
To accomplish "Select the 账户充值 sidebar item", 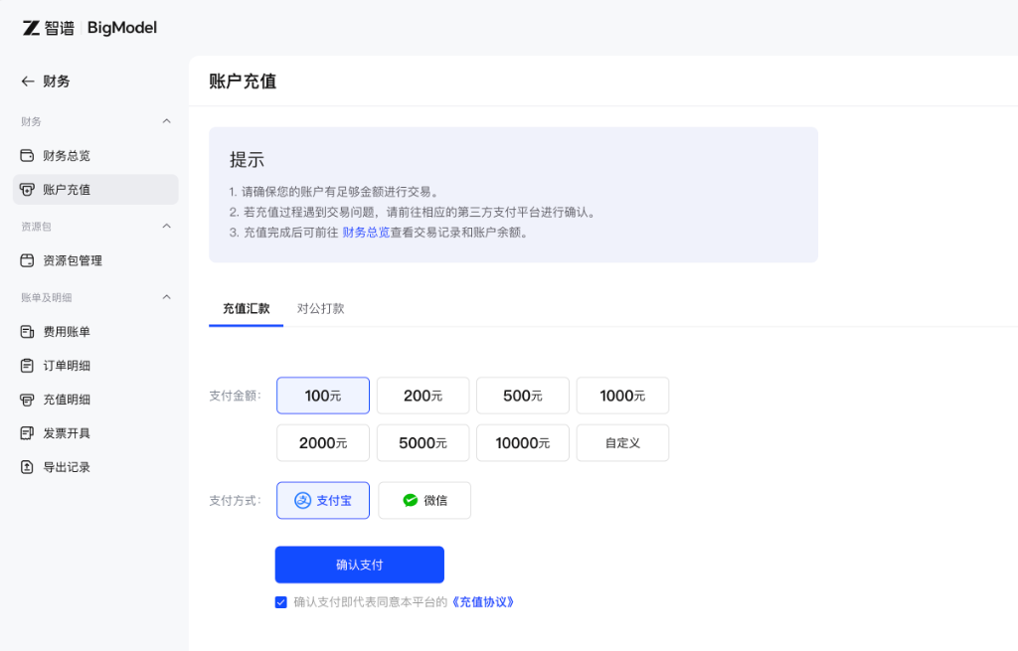I will (x=95, y=190).
